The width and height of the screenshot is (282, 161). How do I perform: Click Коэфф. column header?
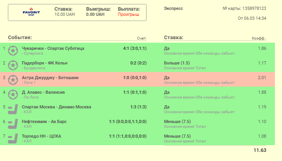tap(259, 38)
